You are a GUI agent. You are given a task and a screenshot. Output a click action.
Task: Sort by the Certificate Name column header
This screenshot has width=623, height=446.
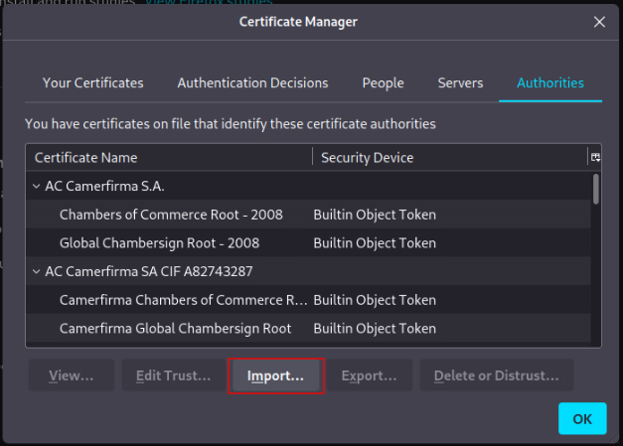[169, 157]
